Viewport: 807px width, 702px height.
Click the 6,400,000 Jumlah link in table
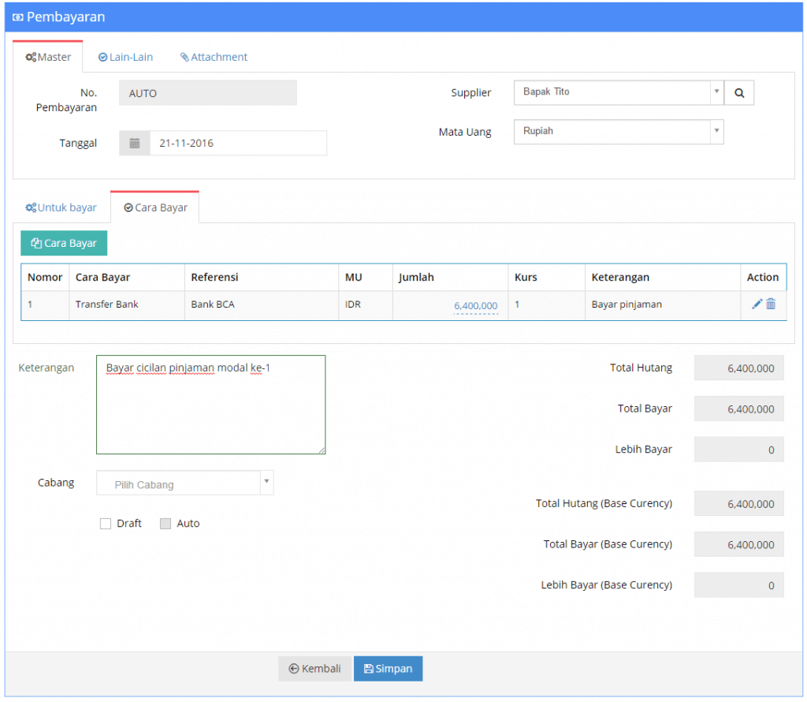(x=475, y=306)
